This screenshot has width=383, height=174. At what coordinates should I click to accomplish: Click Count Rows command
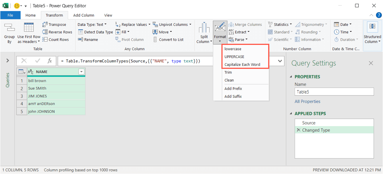[x=56, y=40]
